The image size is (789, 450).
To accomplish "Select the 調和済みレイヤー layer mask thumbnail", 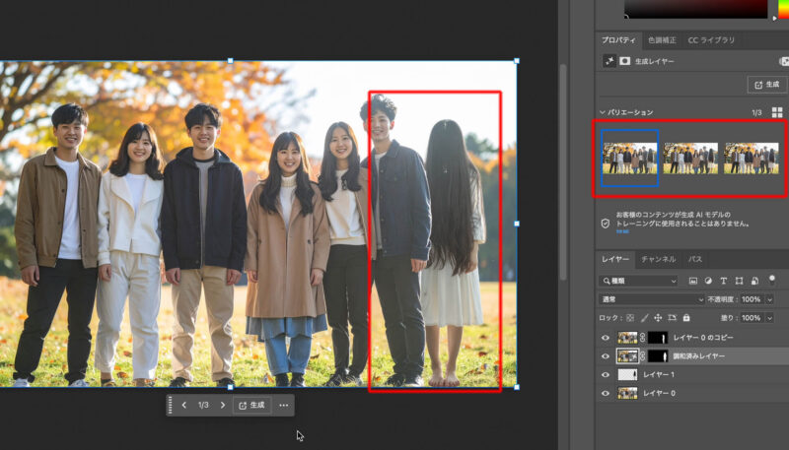I will click(x=658, y=356).
